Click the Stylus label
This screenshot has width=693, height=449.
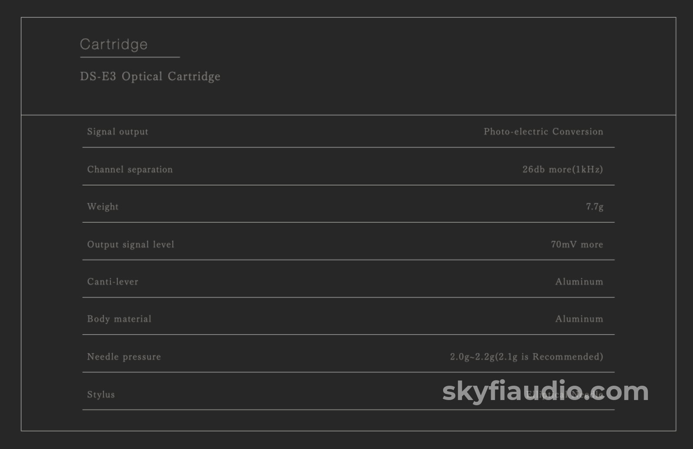click(x=101, y=394)
